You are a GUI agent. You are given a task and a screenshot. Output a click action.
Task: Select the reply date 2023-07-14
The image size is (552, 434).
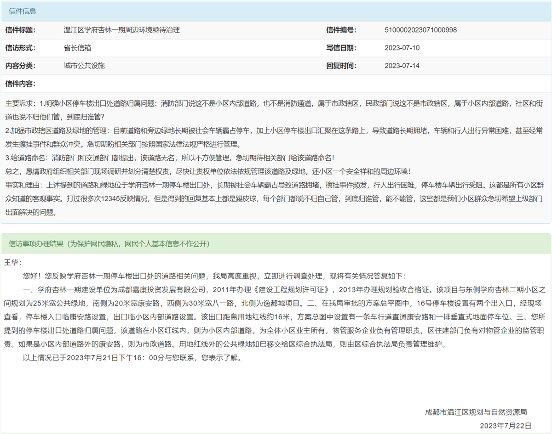pyautogui.click(x=402, y=66)
